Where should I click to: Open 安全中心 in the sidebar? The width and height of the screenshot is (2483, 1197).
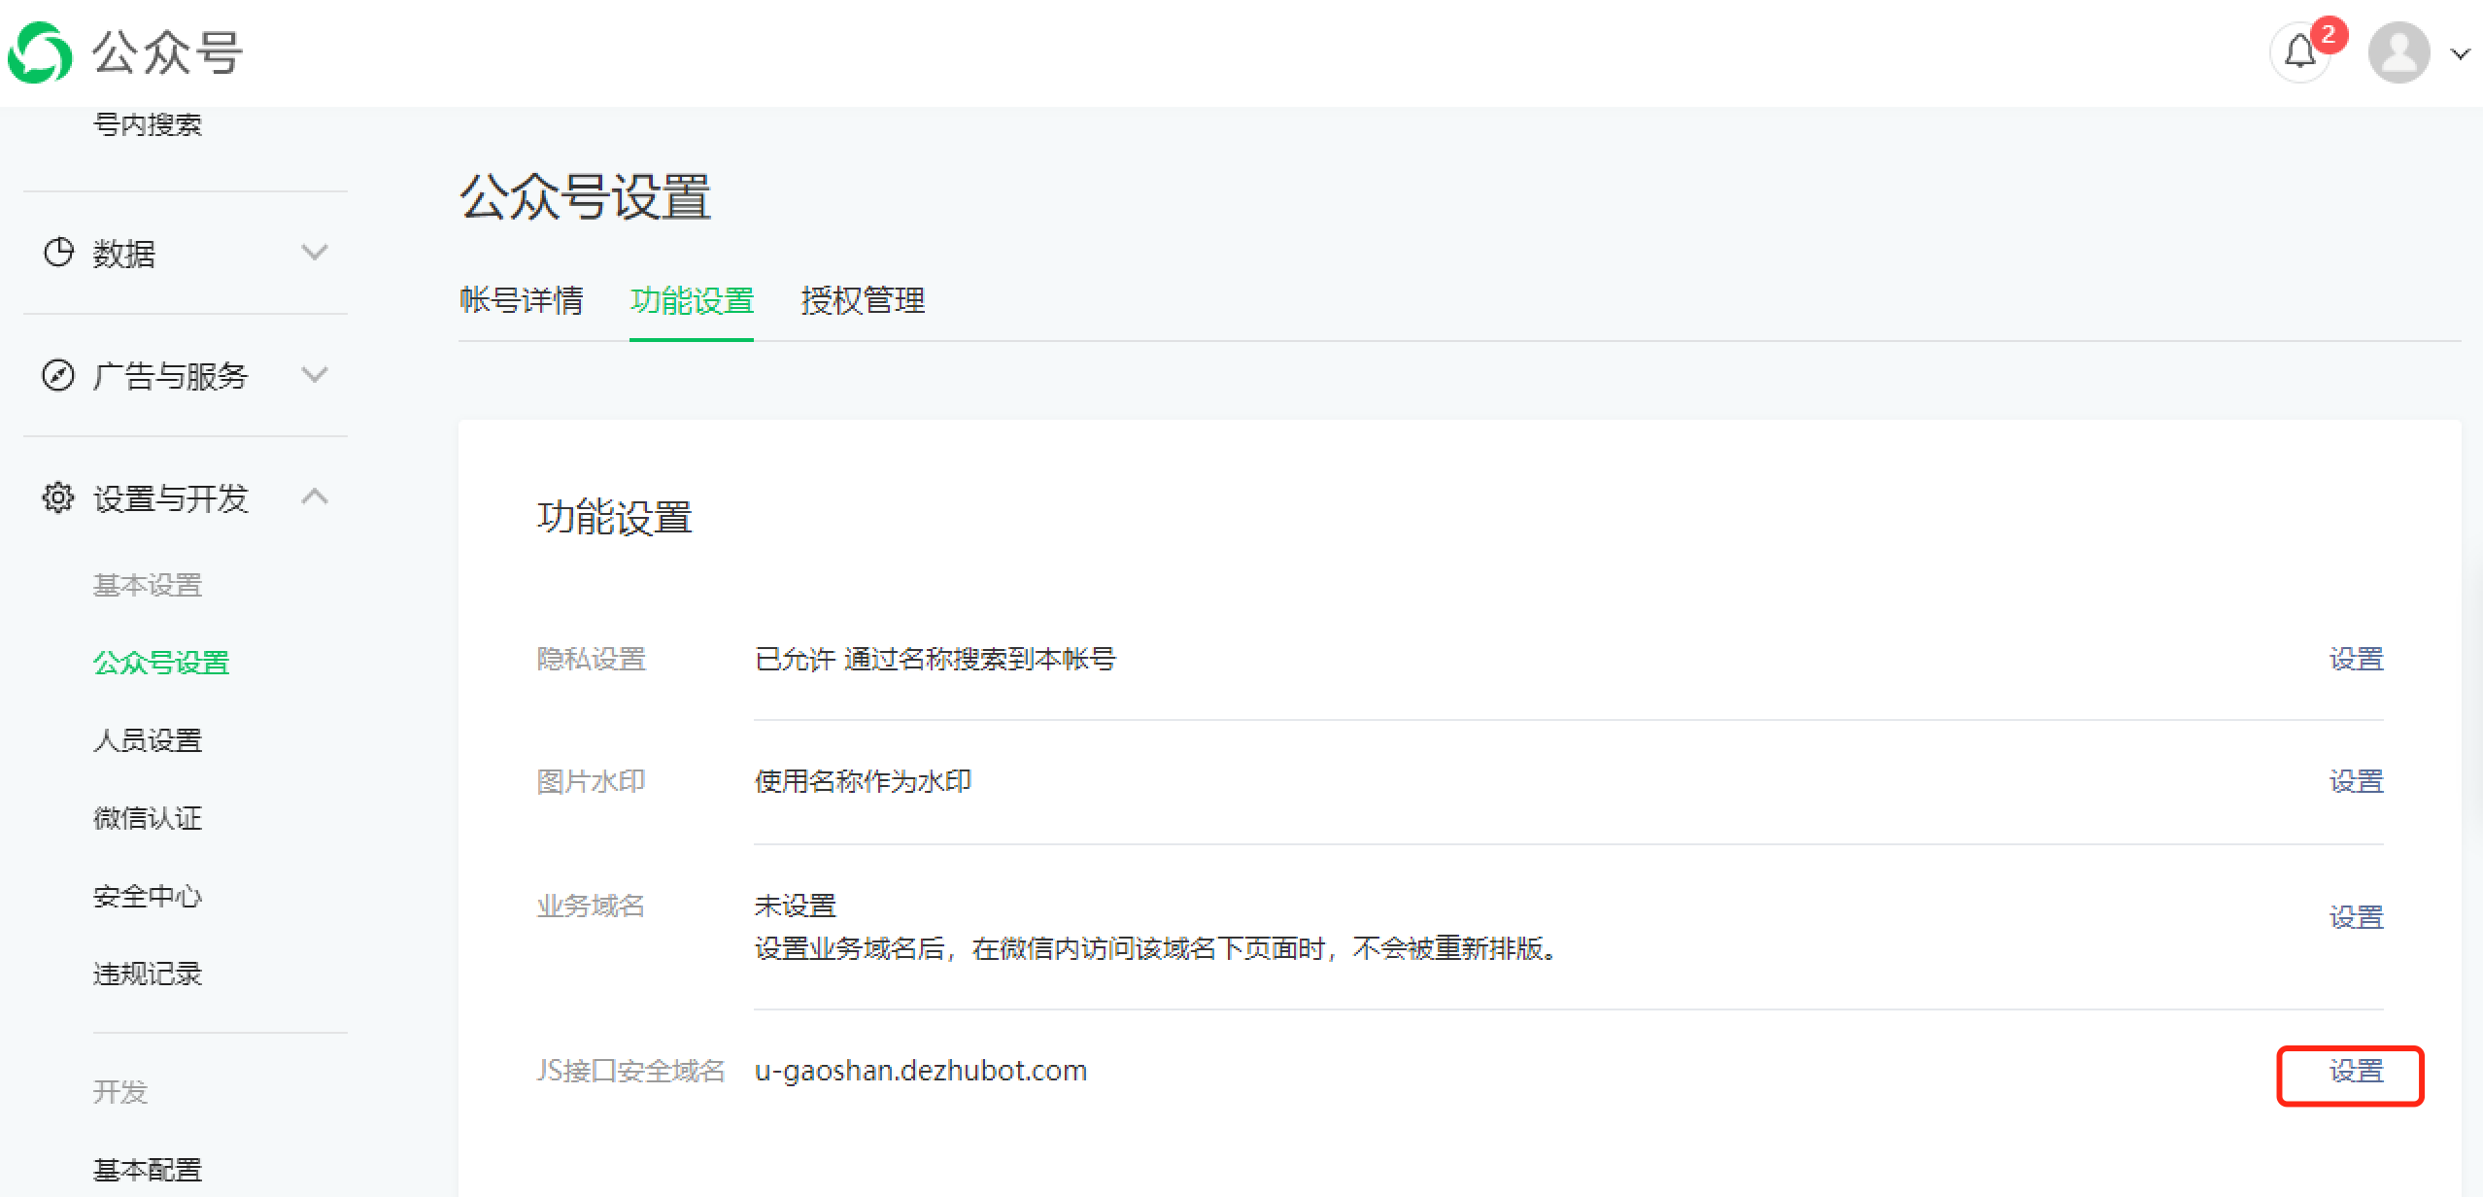pos(148,896)
